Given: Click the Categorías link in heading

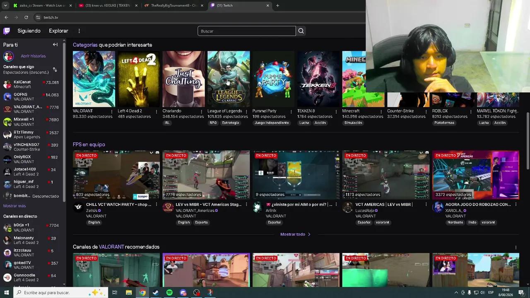Looking at the screenshot, I should coord(85,45).
